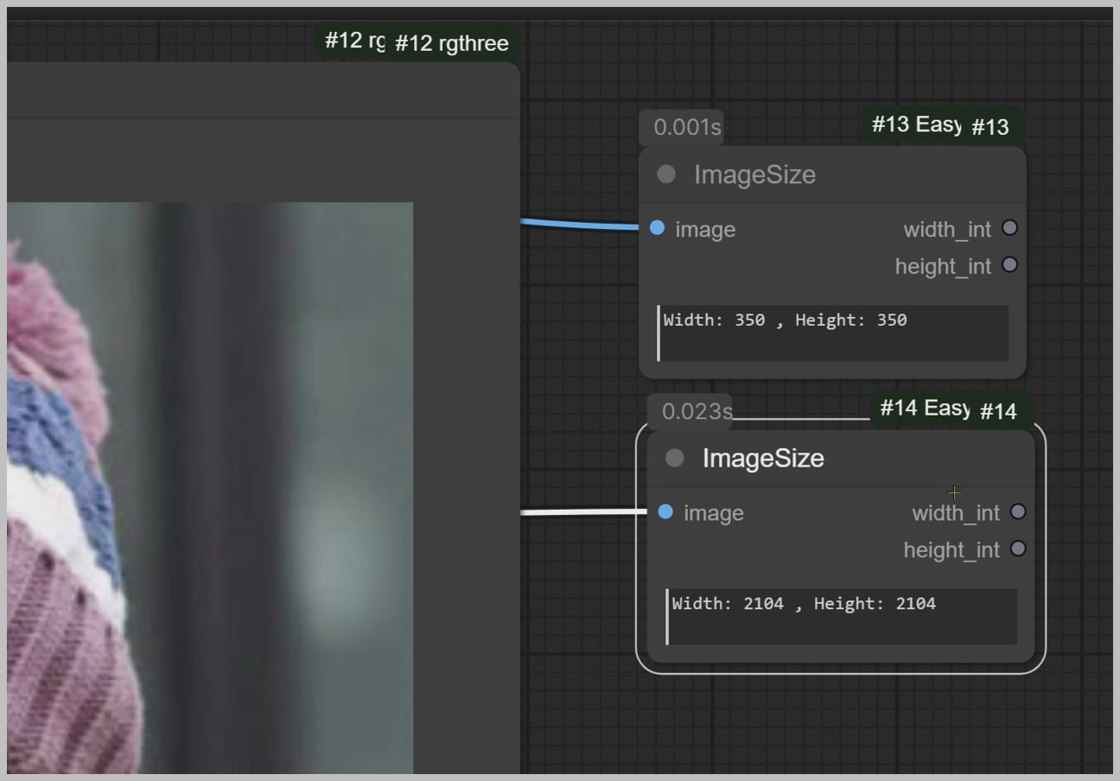The image size is (1120, 781).
Task: Click the width_int label on node #13
Action: tap(947, 230)
